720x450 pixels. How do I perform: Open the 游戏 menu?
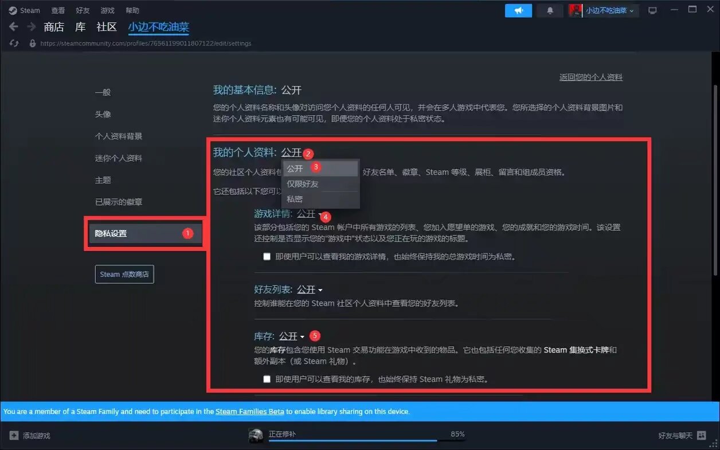point(107,10)
